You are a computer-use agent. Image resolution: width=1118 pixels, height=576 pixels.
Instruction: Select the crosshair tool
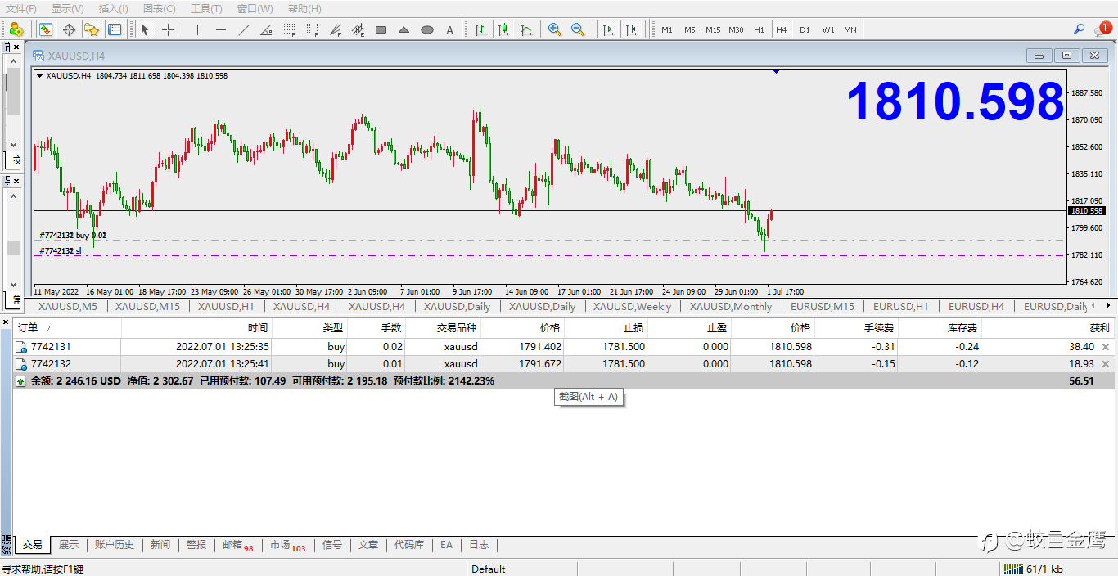click(x=168, y=29)
